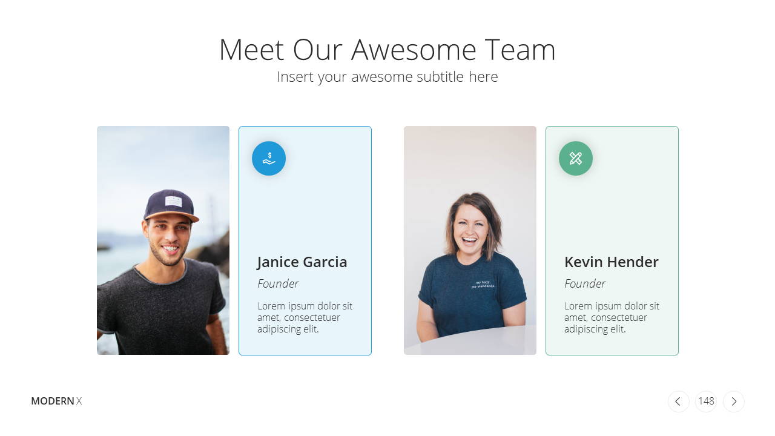Screen dimensions: 775x436
Task: Click the green pencil and ruler icon
Action: coord(576,159)
